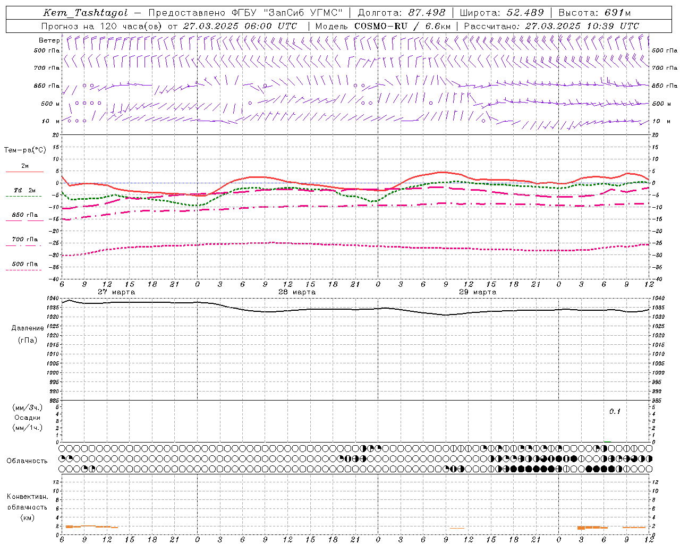This screenshot has height=544, width=680.
Task: Click the Тем-ра(°C) axis title
Action: [25, 150]
